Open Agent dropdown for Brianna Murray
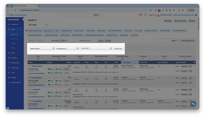205x117 pixels. (186, 66)
